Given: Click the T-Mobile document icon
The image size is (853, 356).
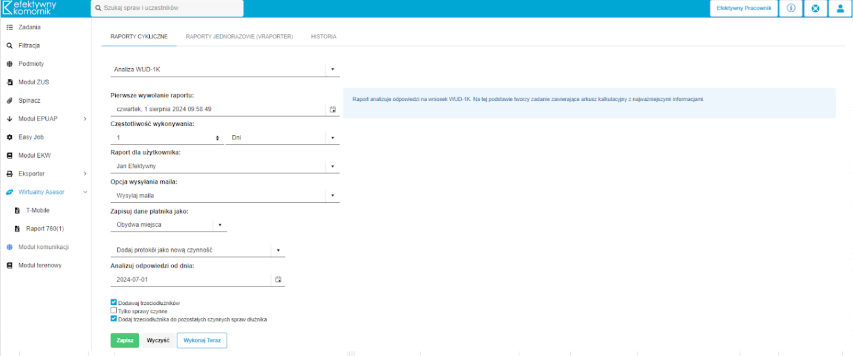Looking at the screenshot, I should (17, 211).
